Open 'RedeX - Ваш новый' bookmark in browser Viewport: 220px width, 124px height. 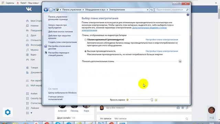(x=28, y=3)
